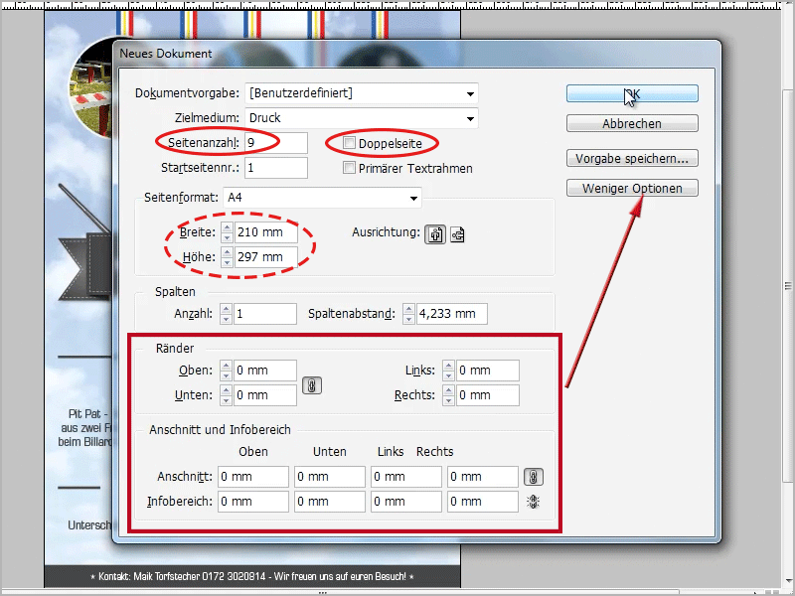The height and width of the screenshot is (596, 795).
Task: Click the Neues Dokument title bar
Action: 415,54
